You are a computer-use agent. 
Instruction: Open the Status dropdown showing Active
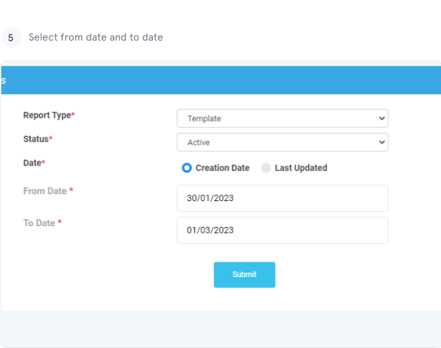(283, 142)
